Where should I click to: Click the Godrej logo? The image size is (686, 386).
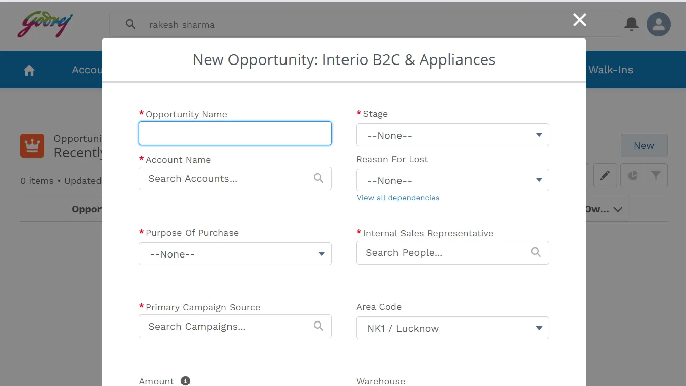coord(45,25)
